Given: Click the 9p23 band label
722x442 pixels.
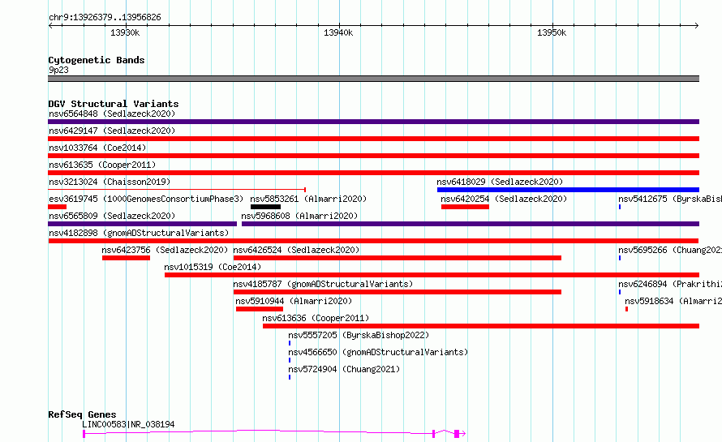Looking at the screenshot, I should (58, 70).
